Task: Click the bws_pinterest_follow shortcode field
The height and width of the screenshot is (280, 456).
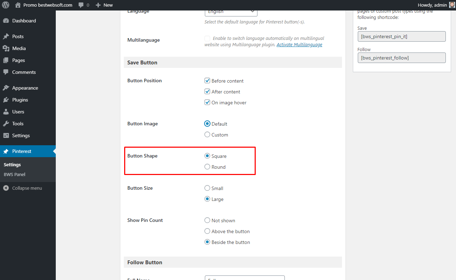Action: point(402,58)
